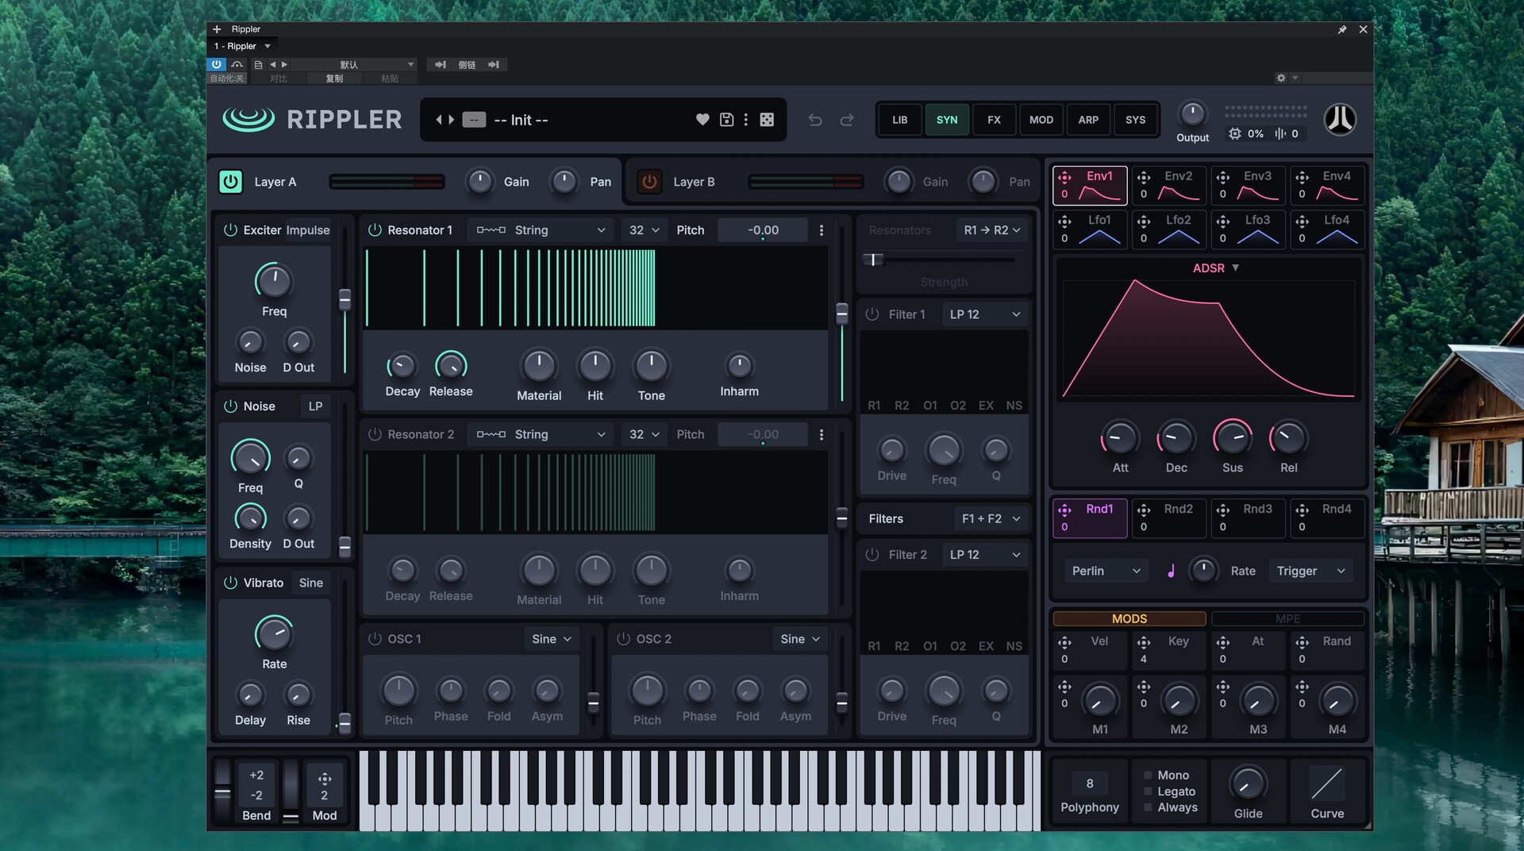This screenshot has height=851, width=1524.
Task: Open the Trigger mode dropdown
Action: (1310, 572)
